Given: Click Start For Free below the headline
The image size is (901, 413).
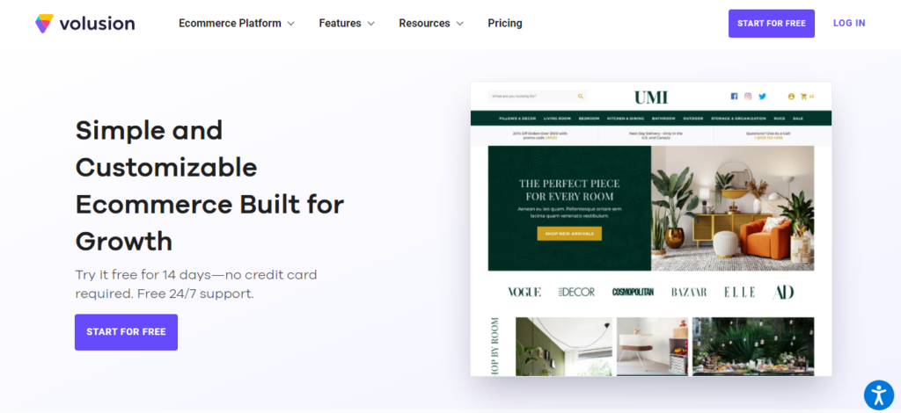Looking at the screenshot, I should pos(126,332).
